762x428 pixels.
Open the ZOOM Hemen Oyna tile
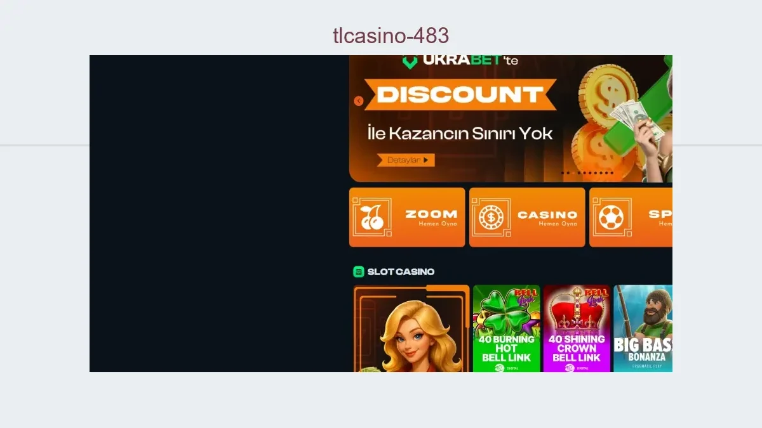click(407, 217)
